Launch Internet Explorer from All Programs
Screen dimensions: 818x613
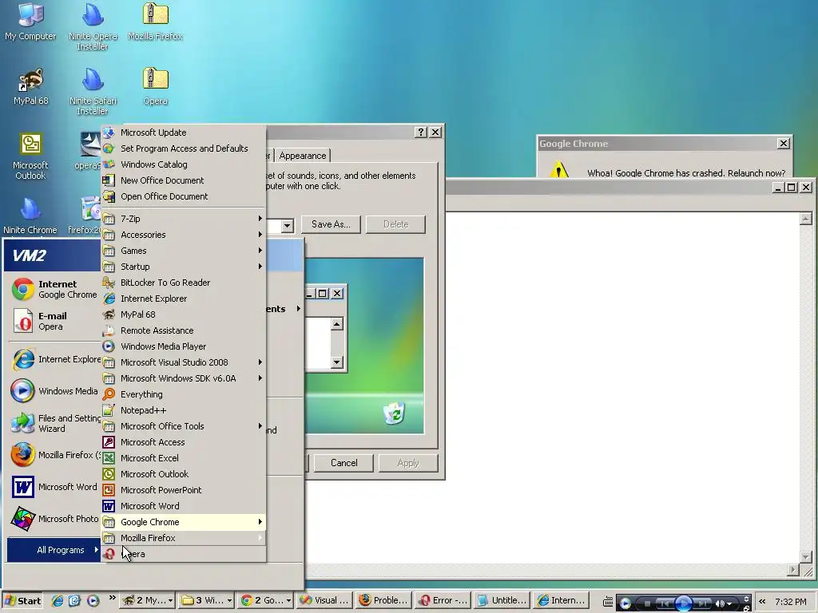point(183,299)
